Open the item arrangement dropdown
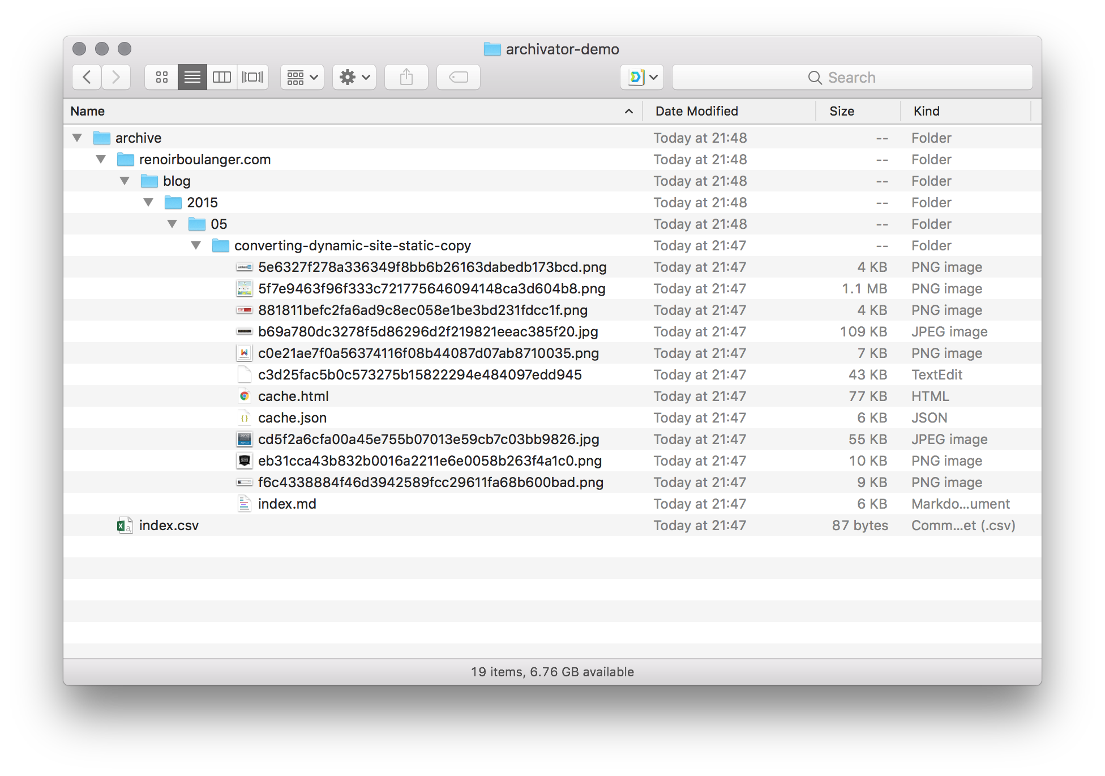Screen dimensions: 1105x776 click(302, 77)
